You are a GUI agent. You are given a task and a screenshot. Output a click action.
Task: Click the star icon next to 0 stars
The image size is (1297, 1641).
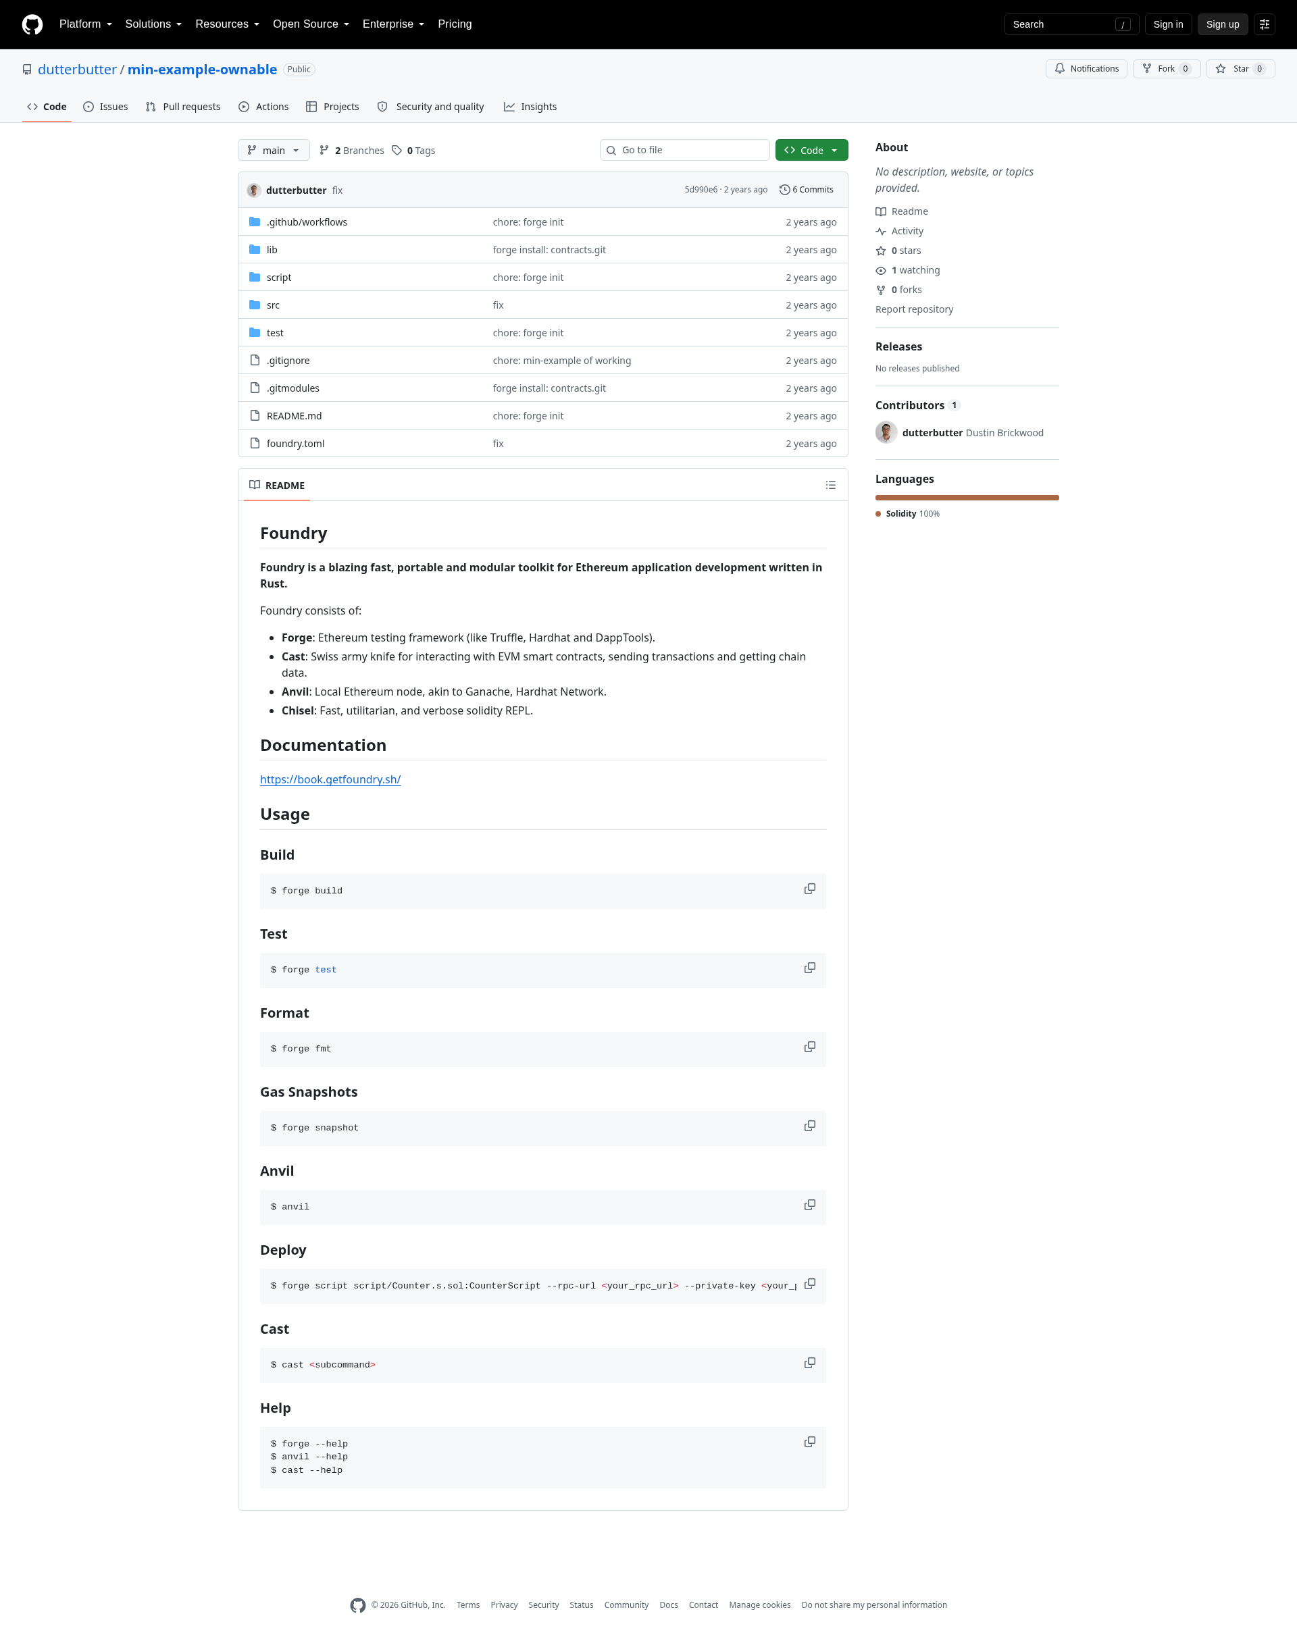[881, 251]
